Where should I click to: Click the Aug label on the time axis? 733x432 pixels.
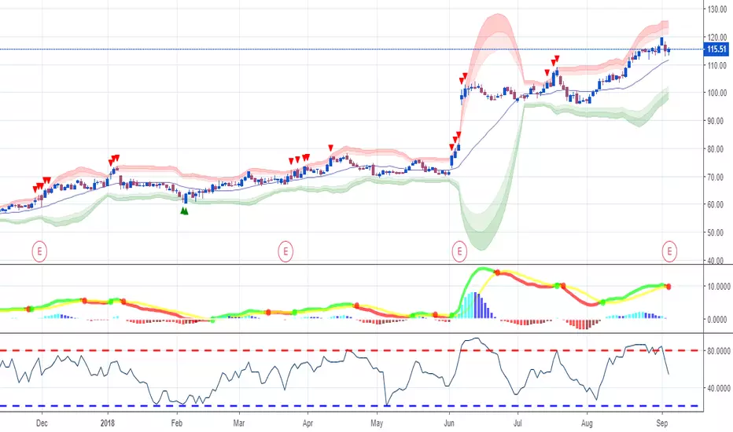coord(587,423)
